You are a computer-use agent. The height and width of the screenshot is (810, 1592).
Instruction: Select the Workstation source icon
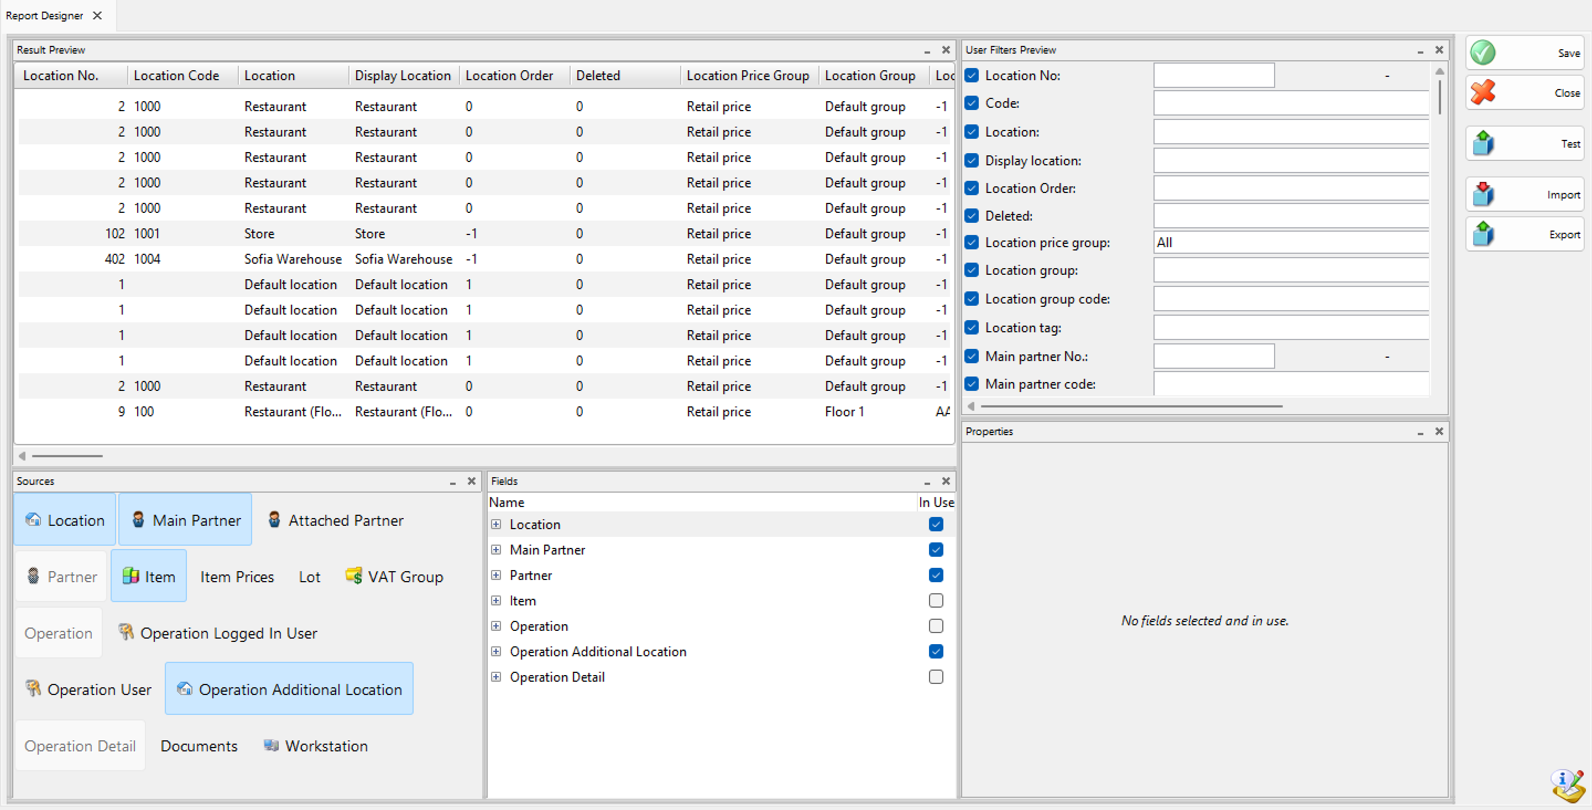271,745
